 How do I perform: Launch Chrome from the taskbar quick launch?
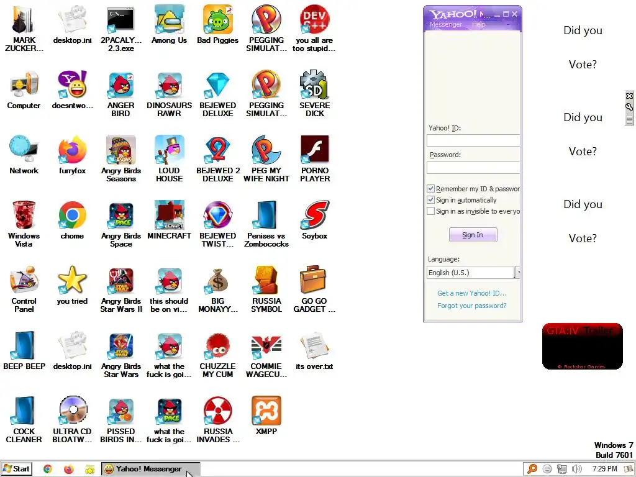coord(48,469)
